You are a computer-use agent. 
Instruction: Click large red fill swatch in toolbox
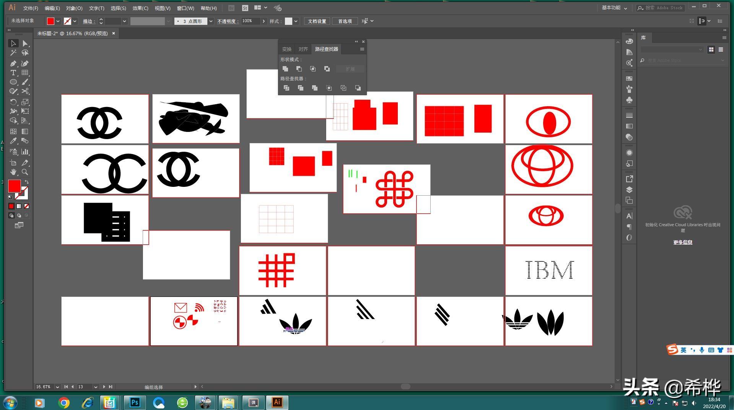[x=15, y=186]
